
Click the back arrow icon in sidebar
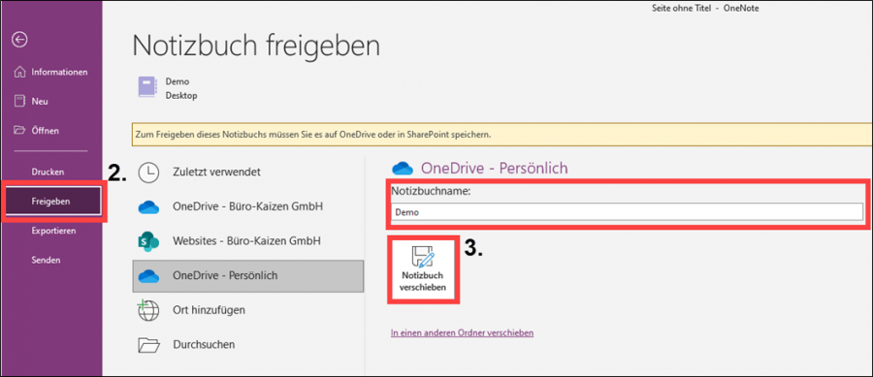tap(20, 39)
